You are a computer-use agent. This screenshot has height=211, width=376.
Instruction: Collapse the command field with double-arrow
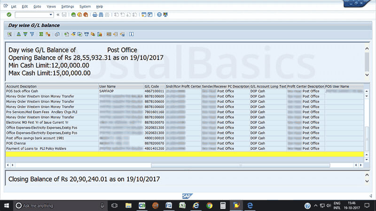pos(58,15)
